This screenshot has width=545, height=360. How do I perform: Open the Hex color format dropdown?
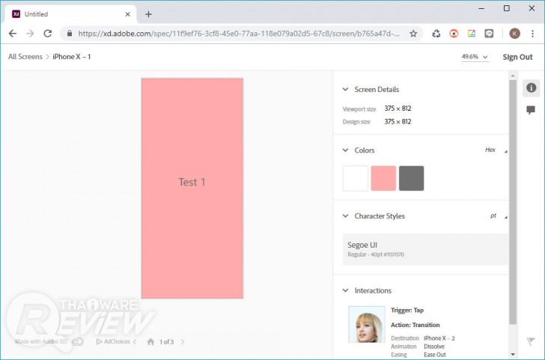tap(496, 150)
